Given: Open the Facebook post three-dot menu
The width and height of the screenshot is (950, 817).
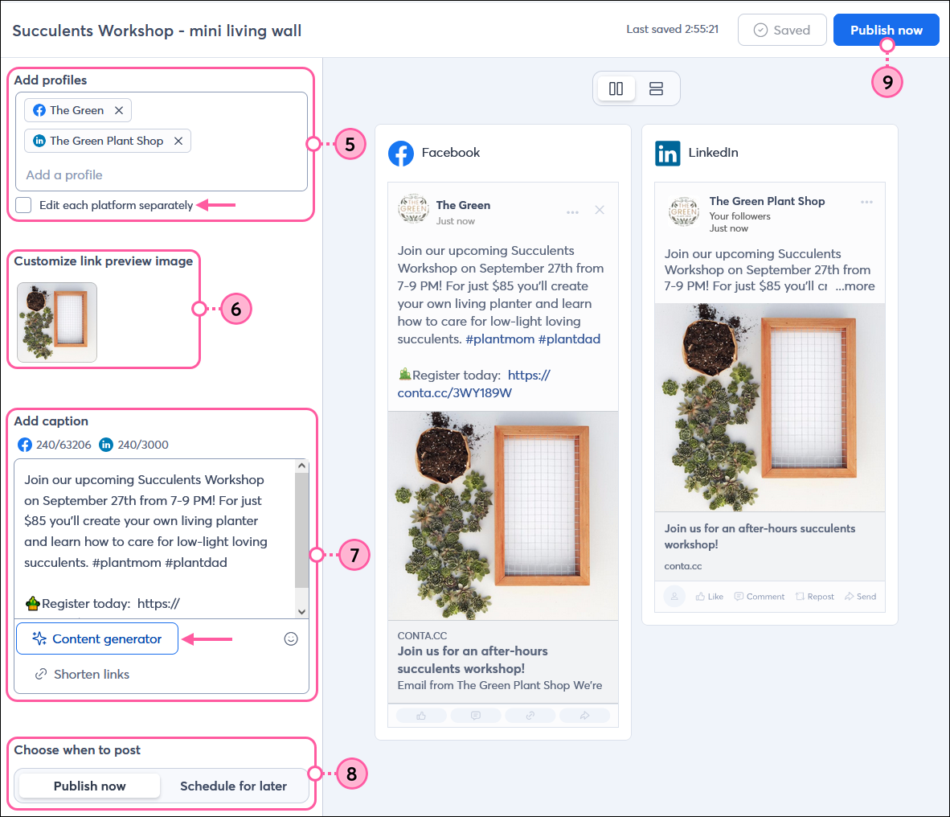Looking at the screenshot, I should click(x=572, y=212).
